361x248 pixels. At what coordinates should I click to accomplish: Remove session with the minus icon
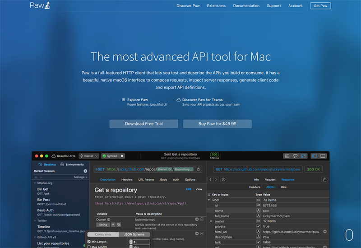(41, 177)
